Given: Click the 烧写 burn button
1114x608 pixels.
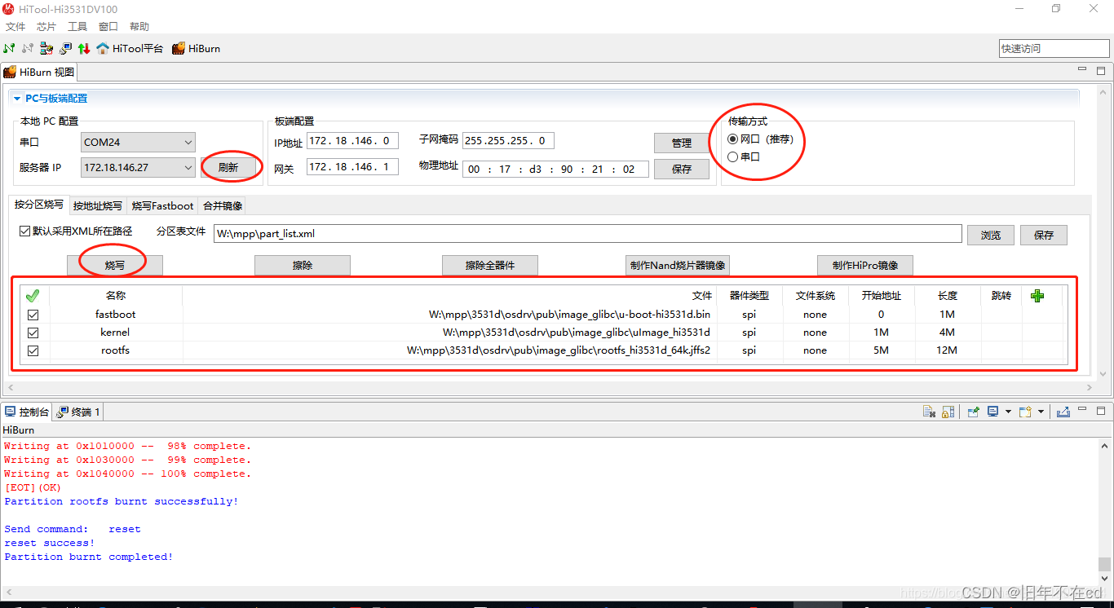Looking at the screenshot, I should pos(115,265).
